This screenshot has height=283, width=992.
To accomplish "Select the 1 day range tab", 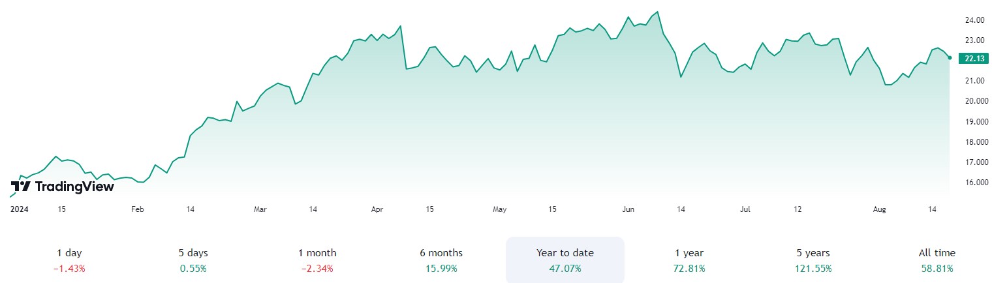I will click(x=69, y=260).
